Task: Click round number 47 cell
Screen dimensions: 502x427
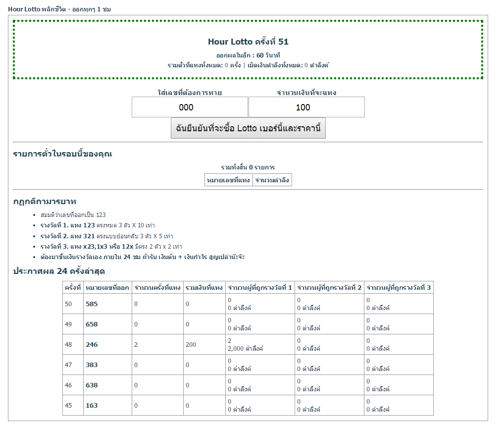Action: 73,365
